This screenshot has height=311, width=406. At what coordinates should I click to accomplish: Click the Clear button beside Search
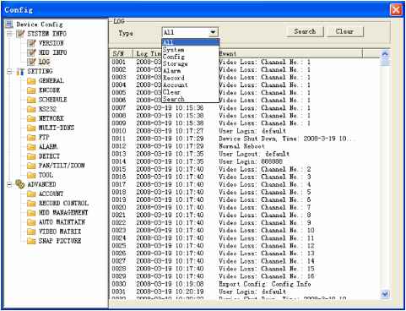(345, 31)
